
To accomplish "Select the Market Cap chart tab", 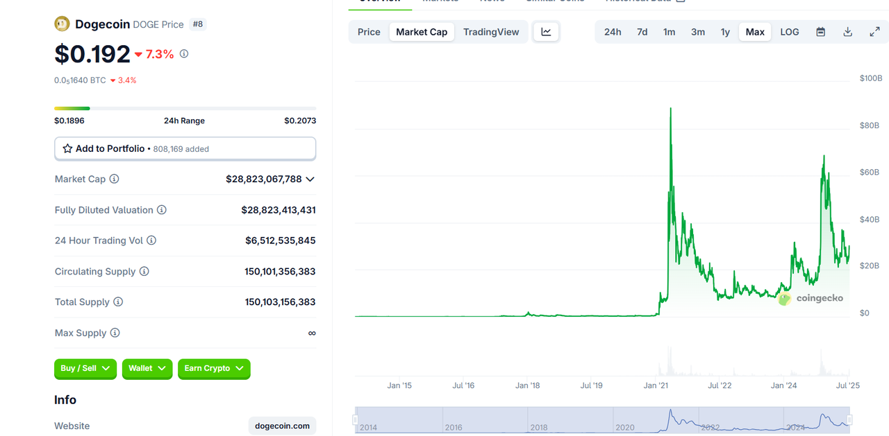I will pyautogui.click(x=422, y=32).
